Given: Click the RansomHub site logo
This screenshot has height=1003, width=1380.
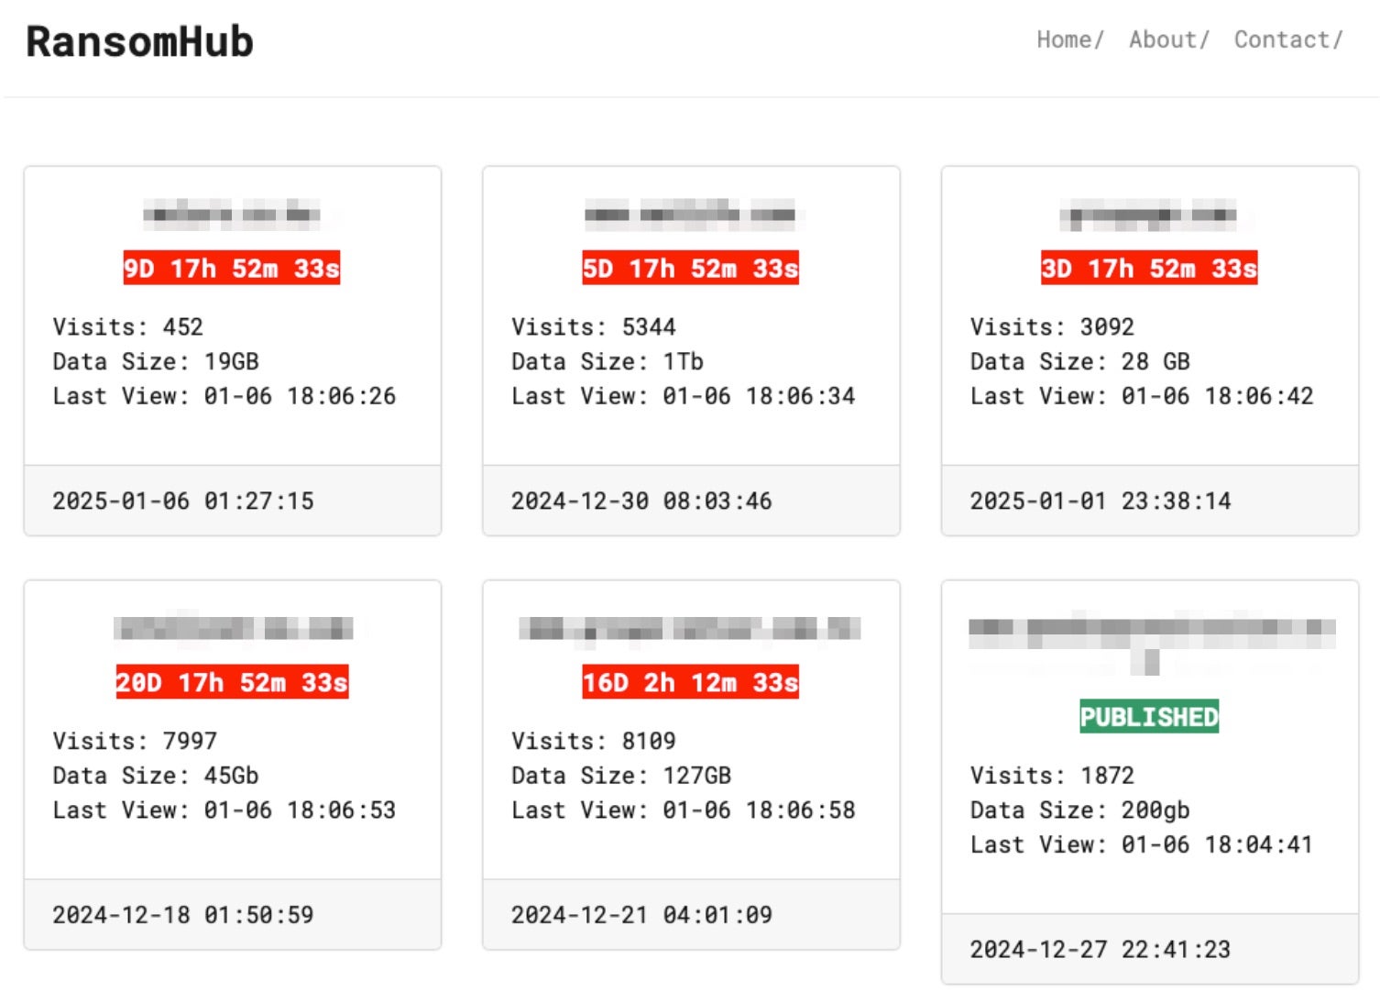Looking at the screenshot, I should tap(139, 42).
